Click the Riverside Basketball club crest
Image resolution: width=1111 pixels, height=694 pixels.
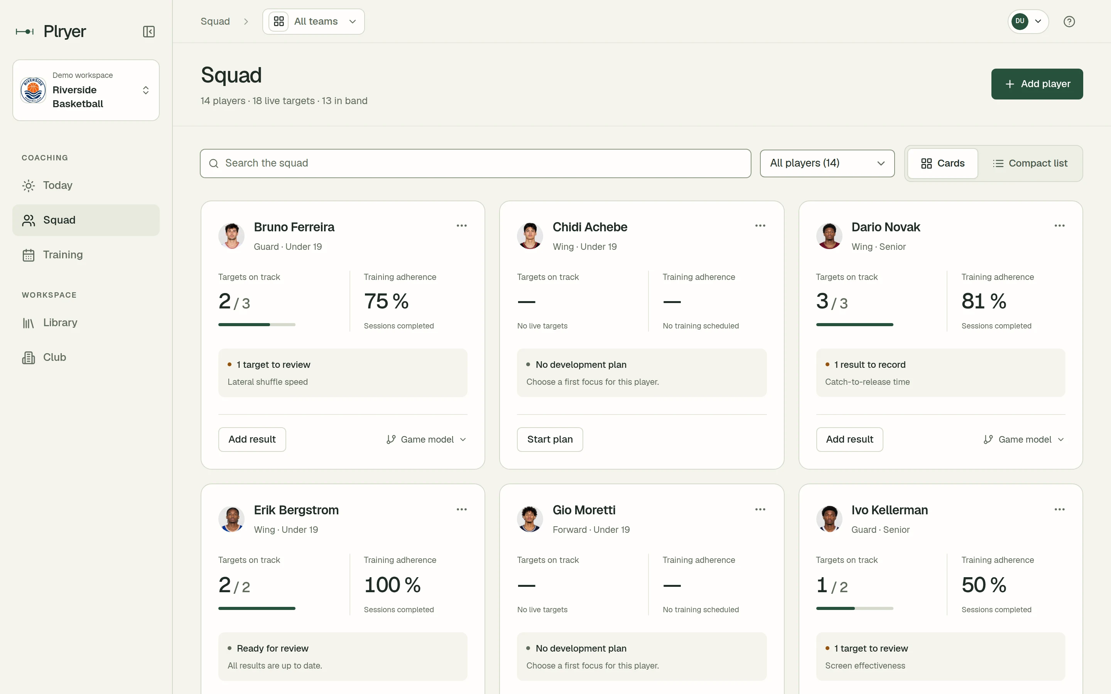tap(33, 90)
